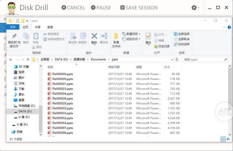Open Explorer help question mark icon

tap(229, 27)
